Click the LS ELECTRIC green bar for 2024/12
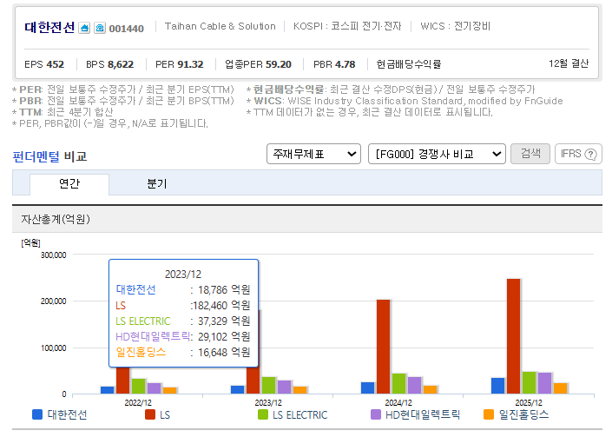This screenshot has width=612, height=437. 399,383
